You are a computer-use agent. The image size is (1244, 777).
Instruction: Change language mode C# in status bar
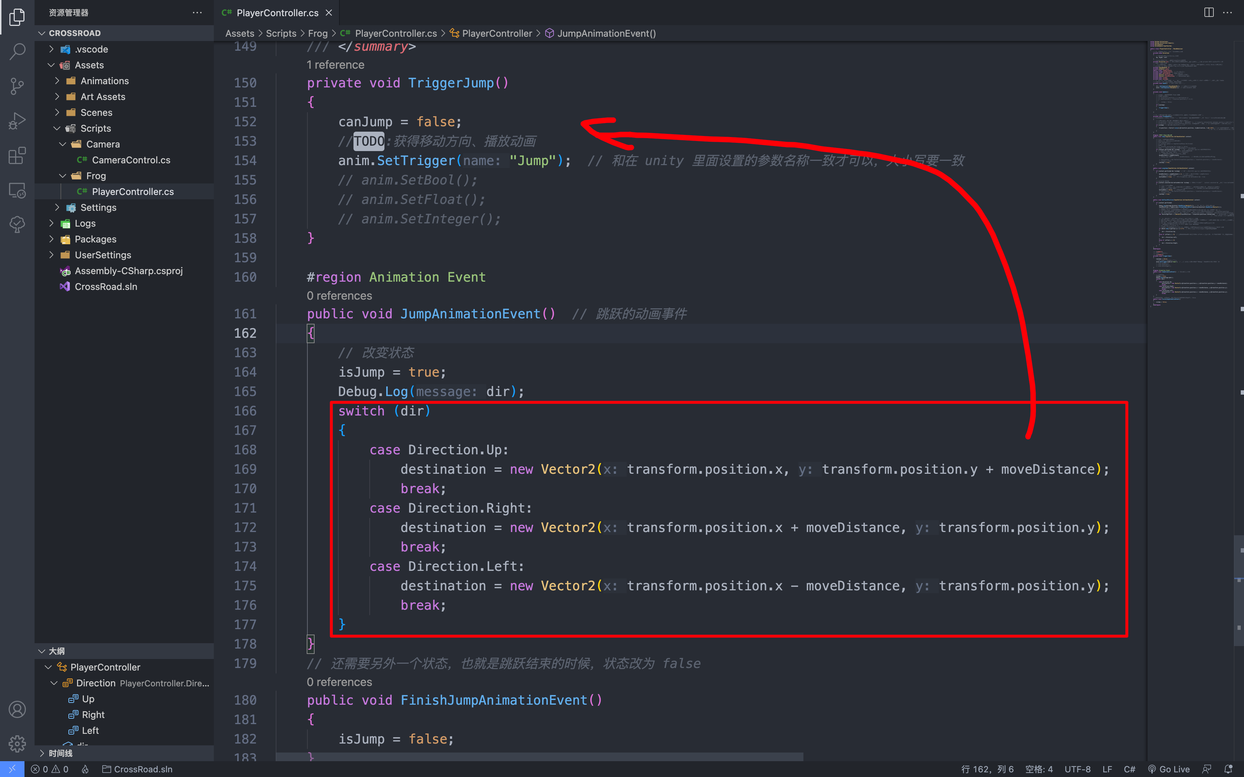click(1130, 769)
